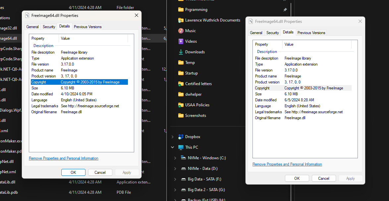Select the This PC monitor icon

[181, 147]
